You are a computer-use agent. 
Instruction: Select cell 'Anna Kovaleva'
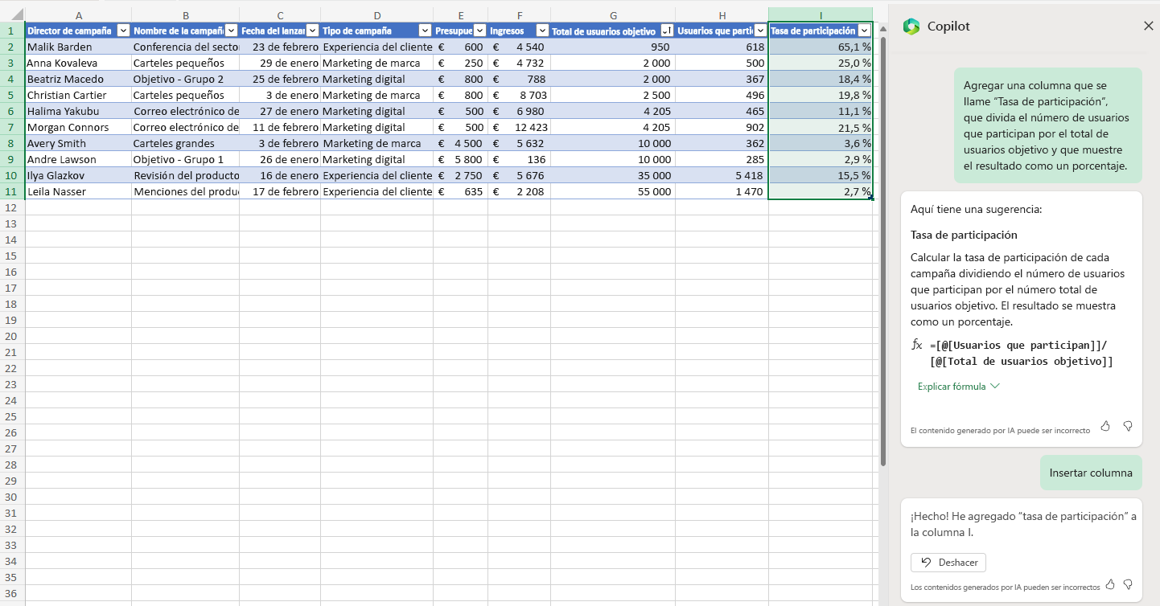click(78, 63)
